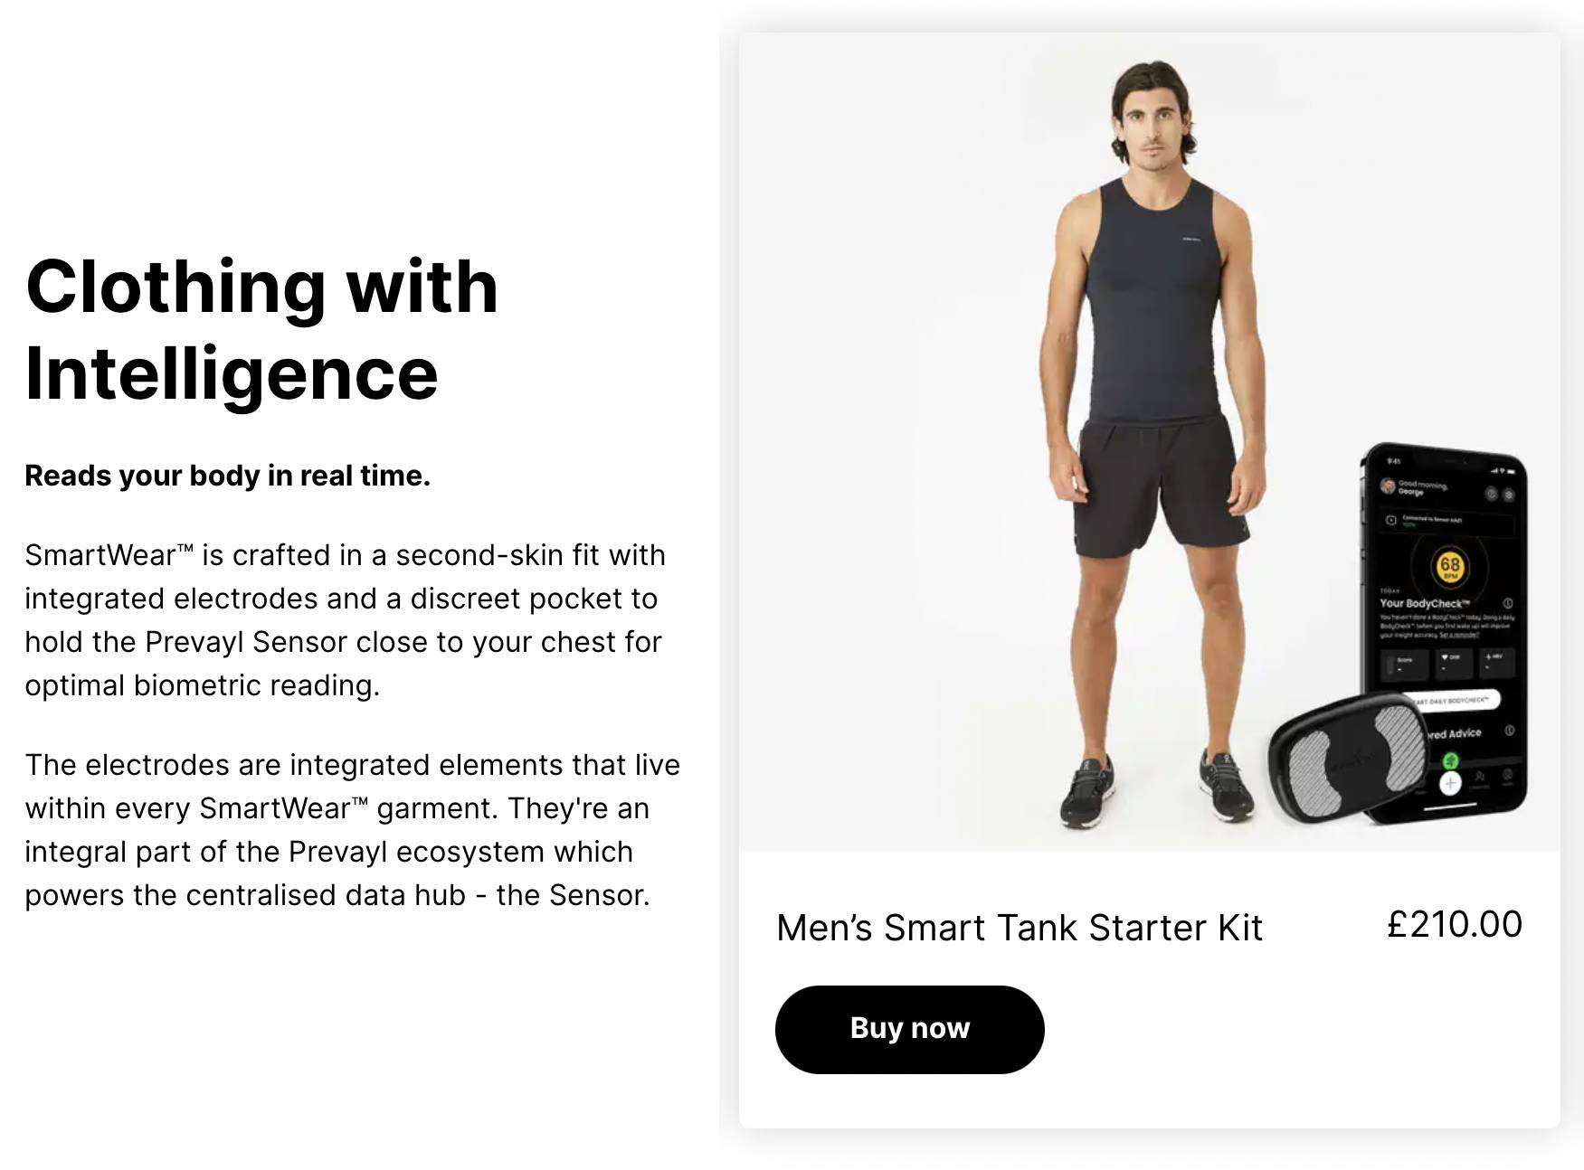The height and width of the screenshot is (1170, 1584).
Task: Tap the heart-icon metric tile on phone
Action: [x=1454, y=664]
